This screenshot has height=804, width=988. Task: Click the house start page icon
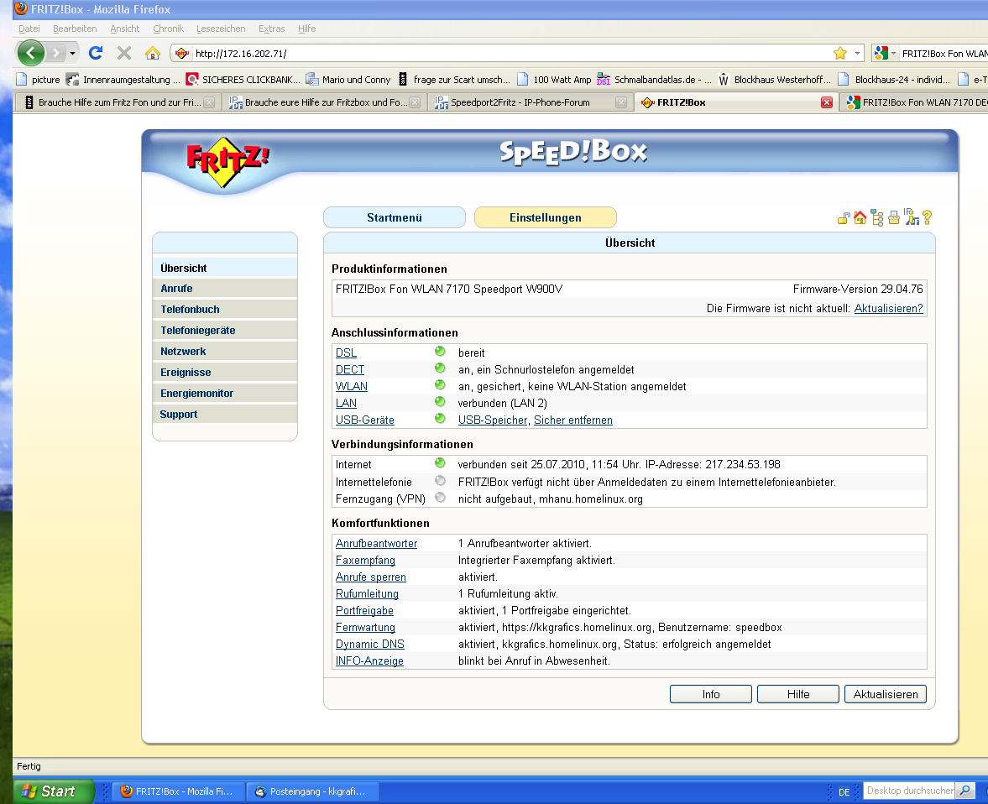coord(860,218)
